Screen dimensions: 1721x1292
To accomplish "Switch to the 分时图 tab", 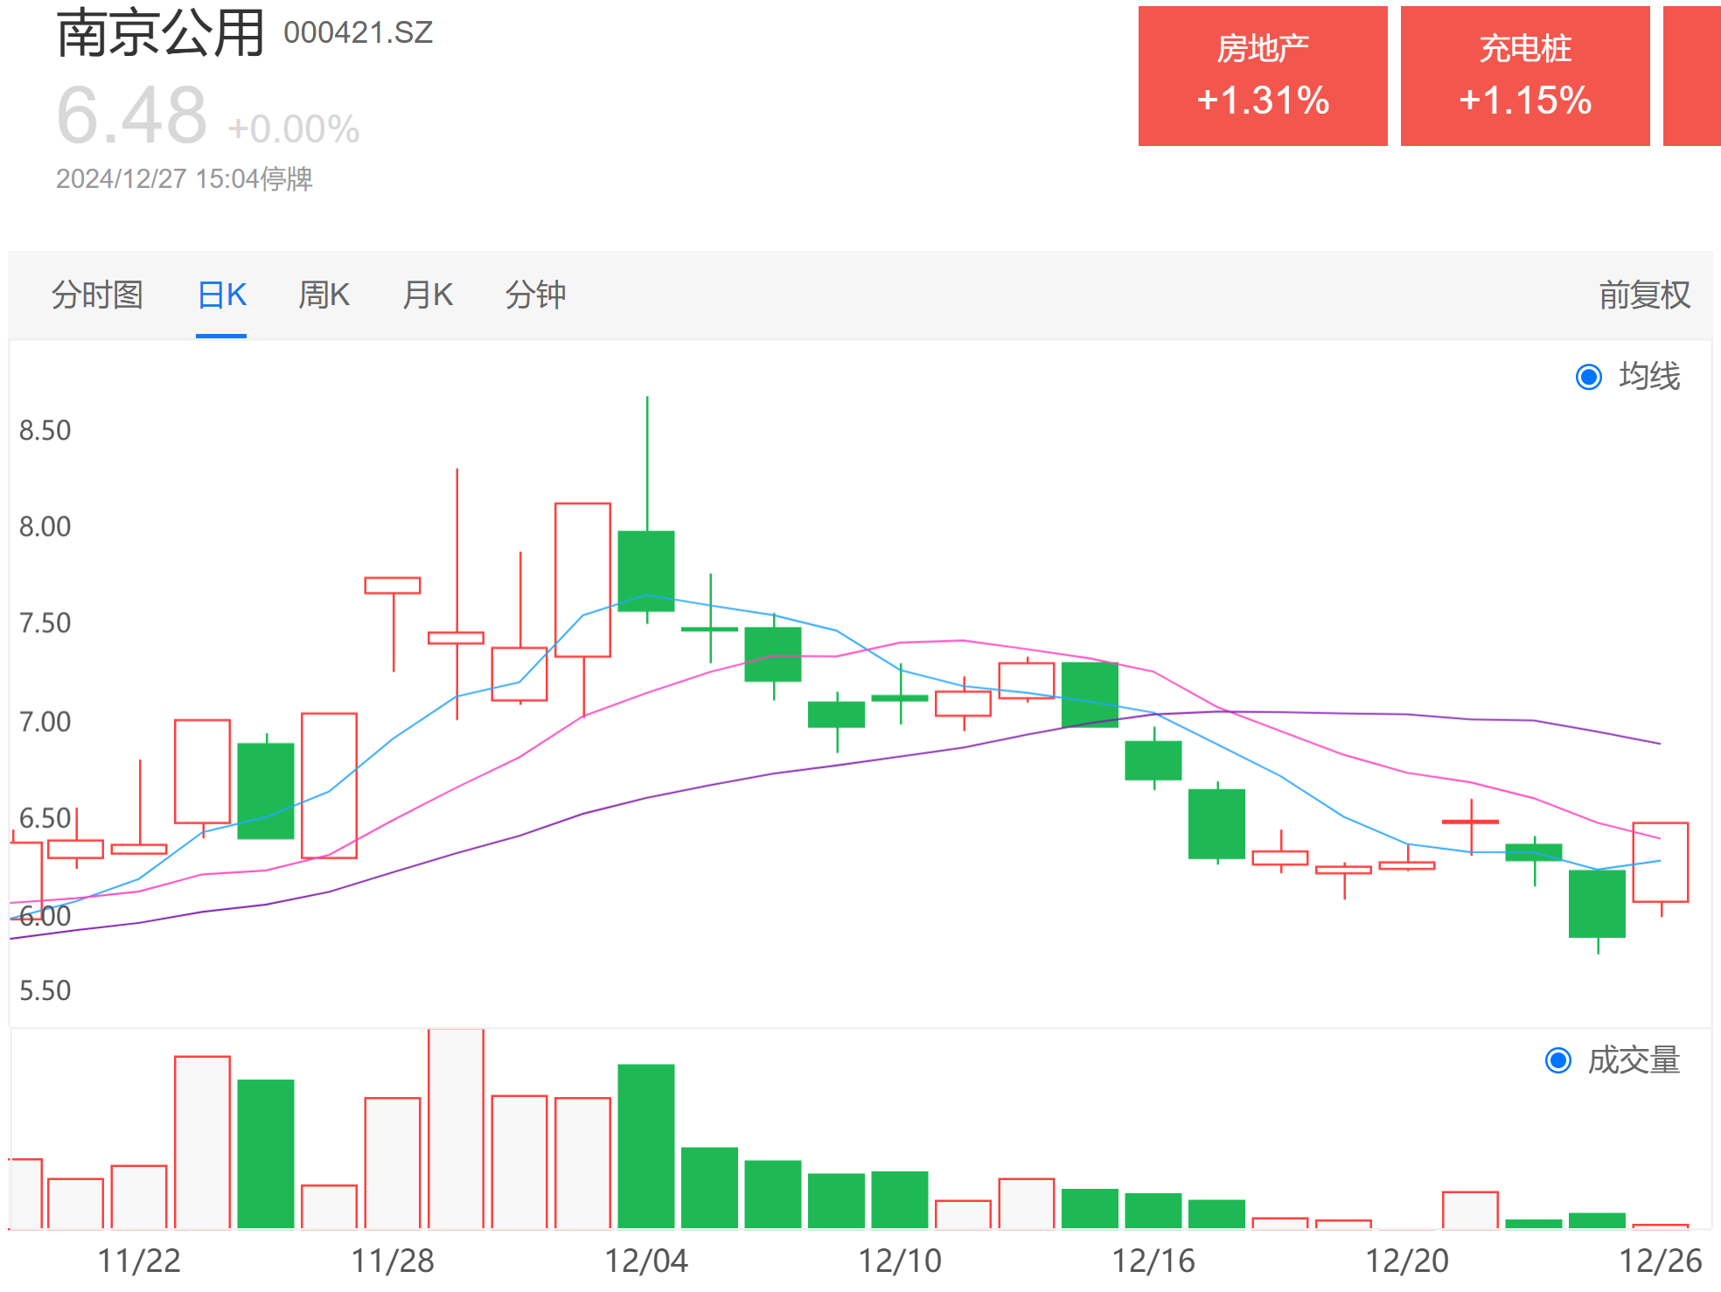I will click(97, 295).
